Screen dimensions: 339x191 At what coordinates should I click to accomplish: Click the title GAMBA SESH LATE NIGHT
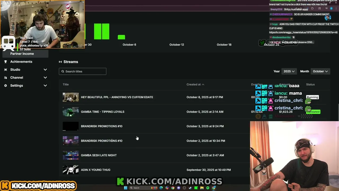click(x=99, y=155)
